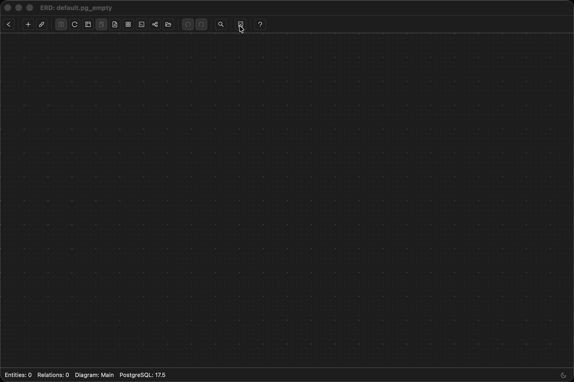Open the schema graph share icon
Screen dimensions: 574x382
(155, 24)
